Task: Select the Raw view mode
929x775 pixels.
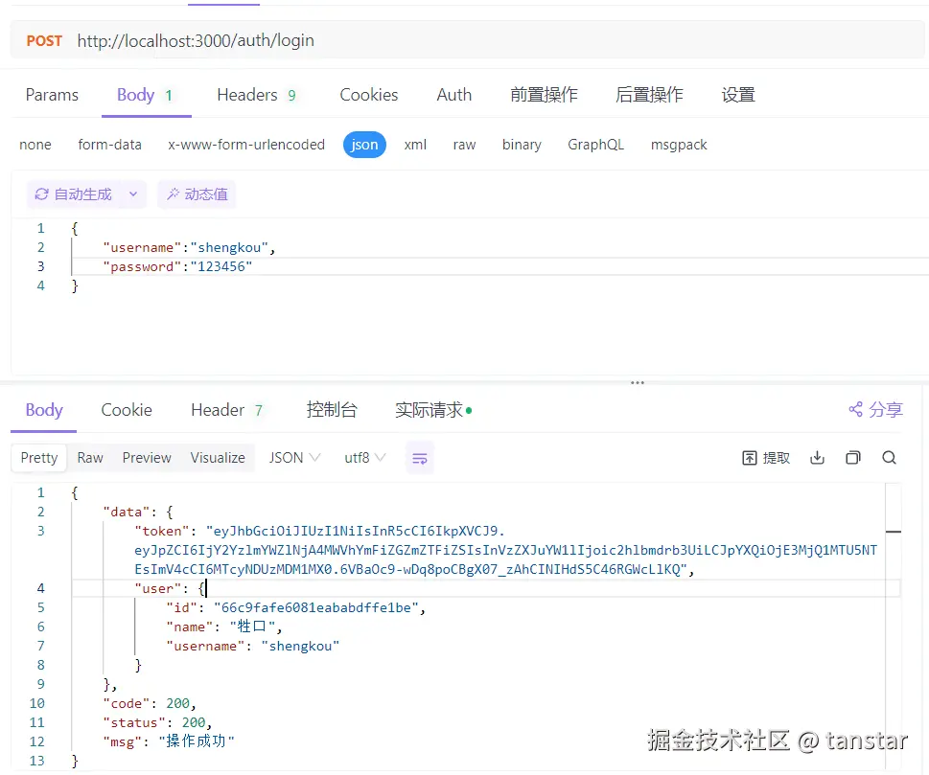Action: pyautogui.click(x=90, y=458)
